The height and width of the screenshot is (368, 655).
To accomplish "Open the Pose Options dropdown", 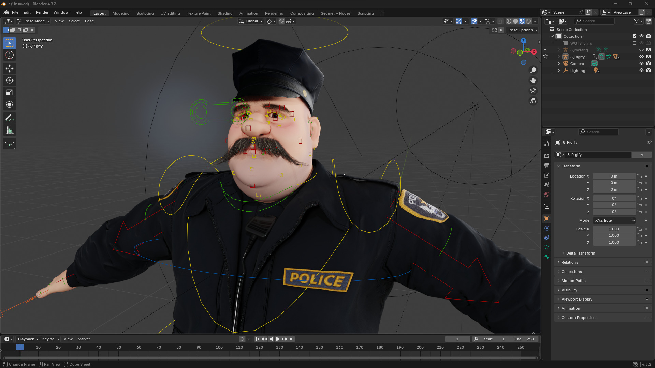I will tap(523, 30).
